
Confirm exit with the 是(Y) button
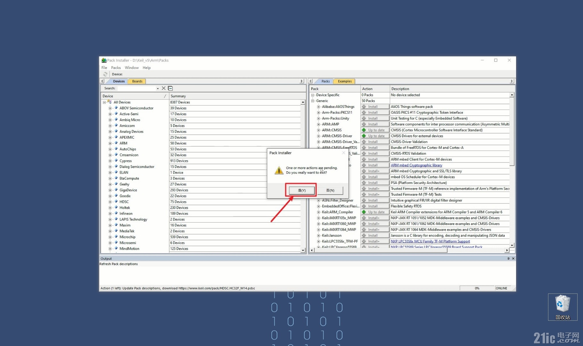tap(302, 190)
